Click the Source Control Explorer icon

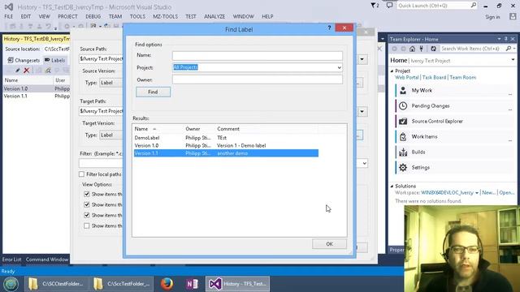click(x=403, y=121)
